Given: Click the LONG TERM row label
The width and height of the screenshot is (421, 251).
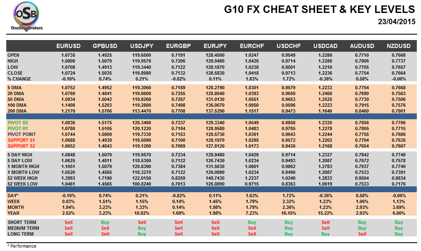Looking at the screenshot, I should pyautogui.click(x=21, y=234).
